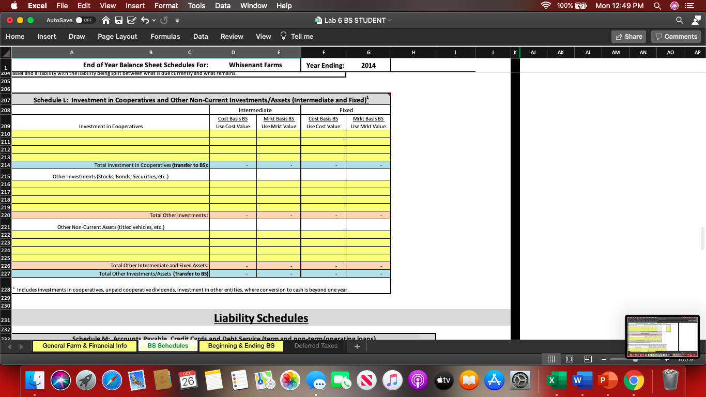Open Spotlight search in menu bar
Image resolution: width=706 pixels, height=397 pixels.
pos(657,6)
